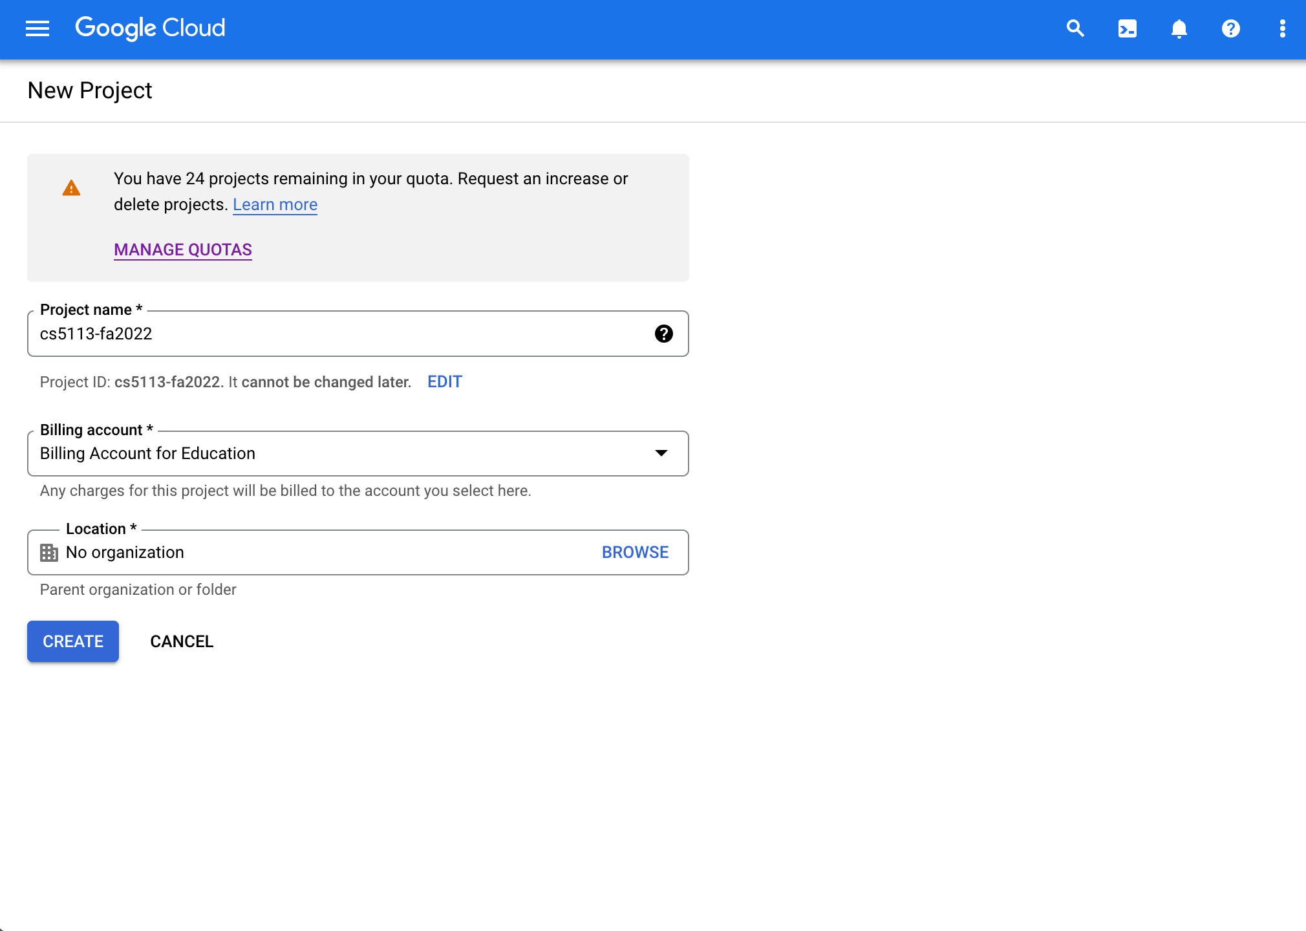The image size is (1306, 931).
Task: Click the Cloud Shell terminal icon
Action: [x=1128, y=28]
